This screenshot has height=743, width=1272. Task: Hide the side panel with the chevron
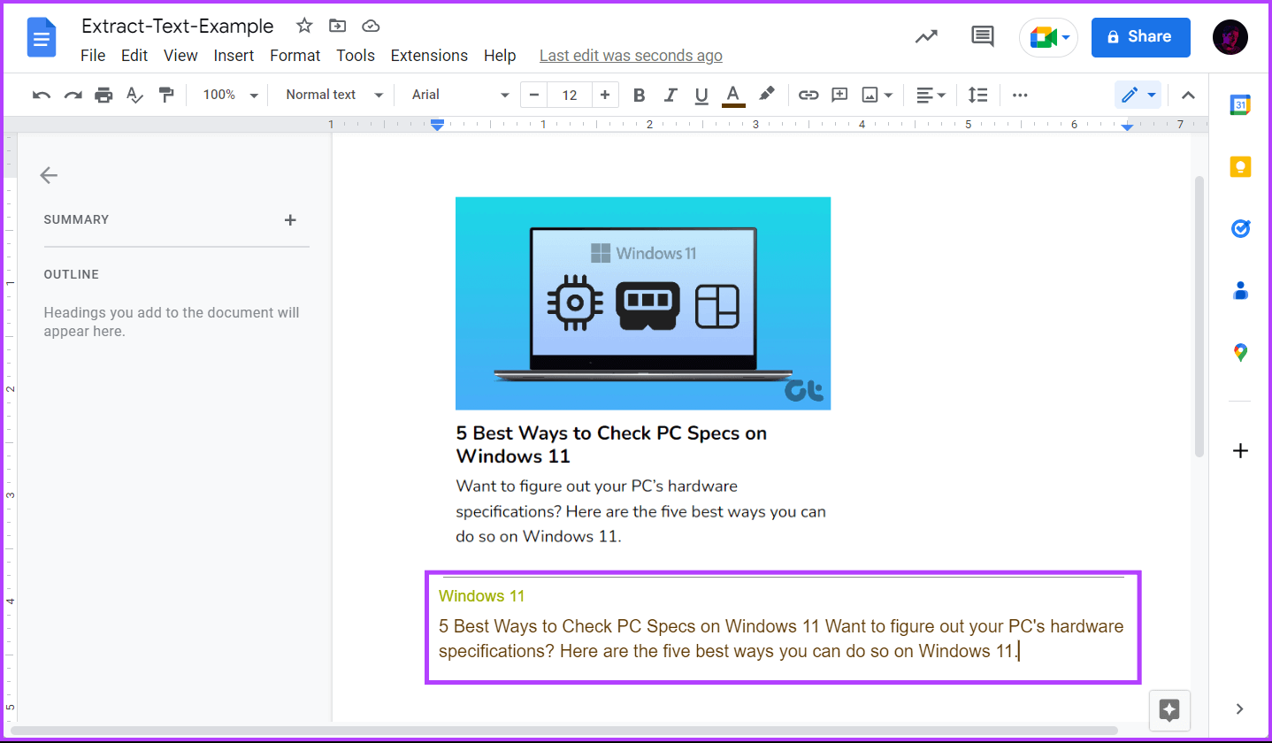[1239, 709]
